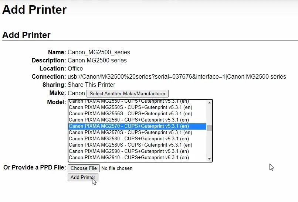Select Canon PIXMA MG2580S model
The width and height of the screenshot is (298, 202).
coord(137,145)
